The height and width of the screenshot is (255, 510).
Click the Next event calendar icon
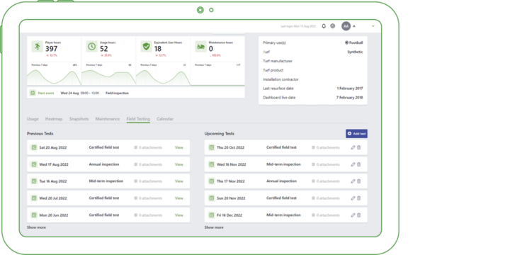(x=33, y=93)
